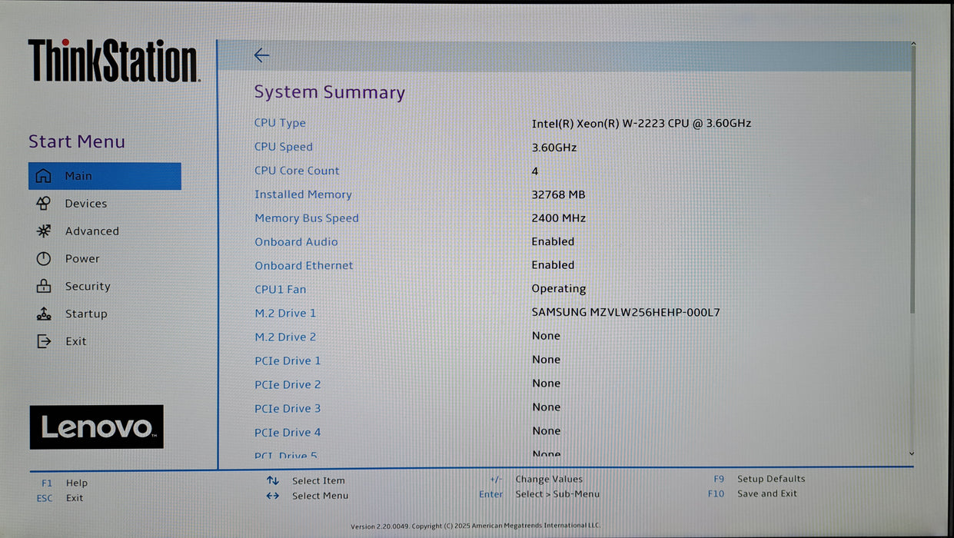This screenshot has width=954, height=538.
Task: Select the Onboard Ethernet label
Action: click(x=304, y=265)
